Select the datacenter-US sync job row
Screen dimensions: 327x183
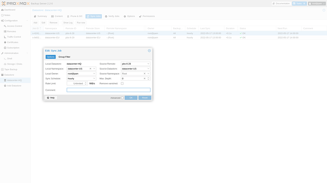coord(179,33)
